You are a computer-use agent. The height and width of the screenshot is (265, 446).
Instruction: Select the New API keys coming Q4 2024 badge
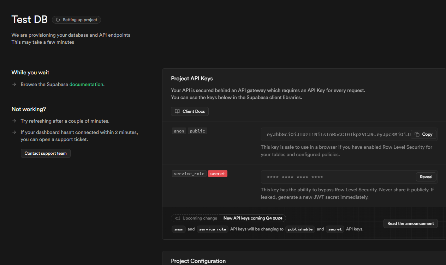[253, 218]
